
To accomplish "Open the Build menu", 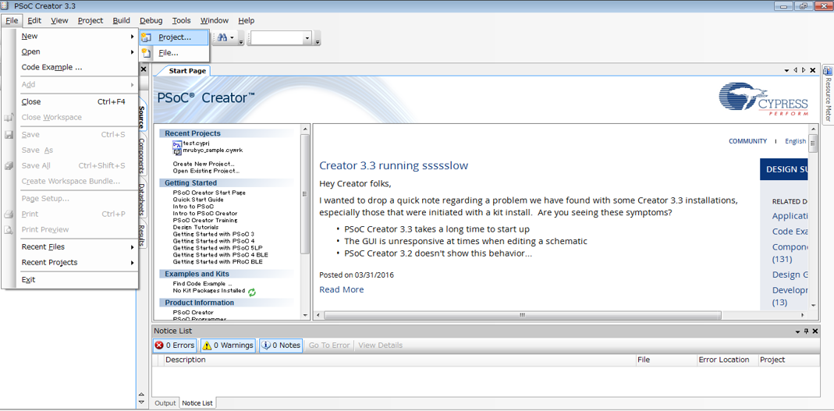I will click(x=121, y=21).
